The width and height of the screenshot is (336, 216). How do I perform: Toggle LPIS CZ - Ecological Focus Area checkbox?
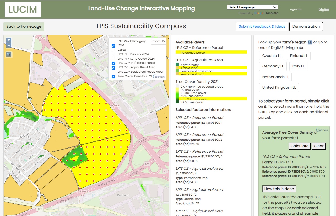click(x=113, y=72)
